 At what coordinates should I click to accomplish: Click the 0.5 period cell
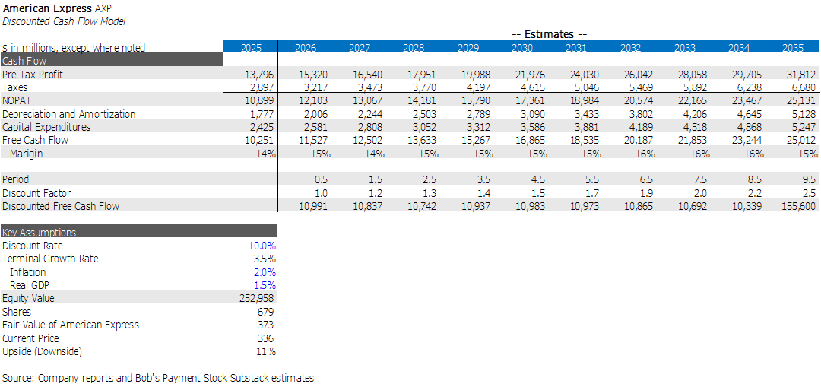click(323, 179)
